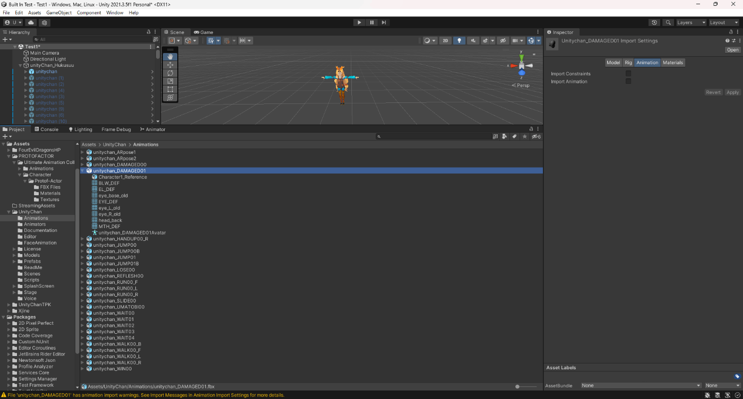Open the AssetBundle None dropdown
The height and width of the screenshot is (399, 743).
(x=641, y=386)
